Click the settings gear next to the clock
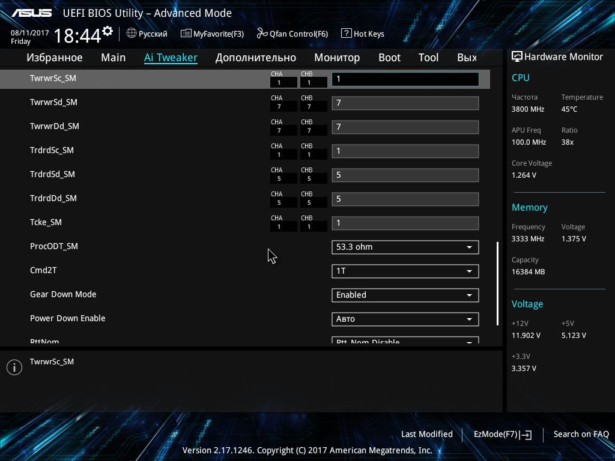 pyautogui.click(x=108, y=31)
